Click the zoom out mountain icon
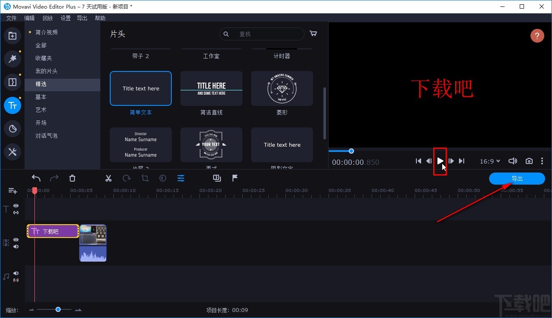Screen dimensions: 552x318 32,310
